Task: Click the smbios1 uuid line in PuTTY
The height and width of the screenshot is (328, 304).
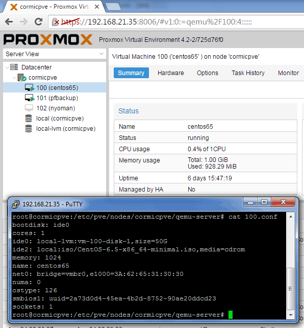Action: coord(114,298)
